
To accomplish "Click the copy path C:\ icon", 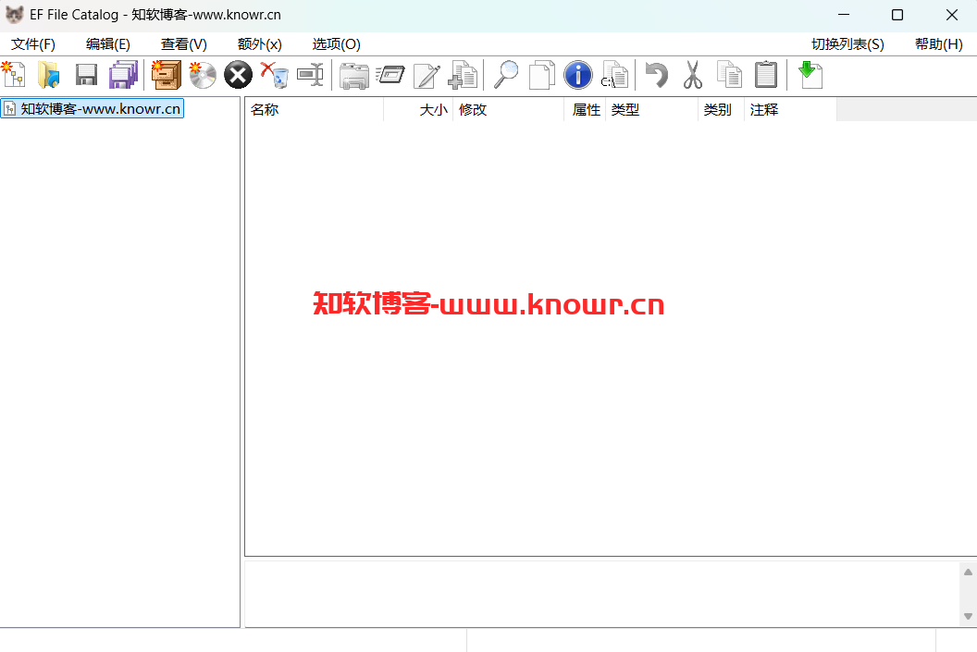I will pyautogui.click(x=614, y=75).
